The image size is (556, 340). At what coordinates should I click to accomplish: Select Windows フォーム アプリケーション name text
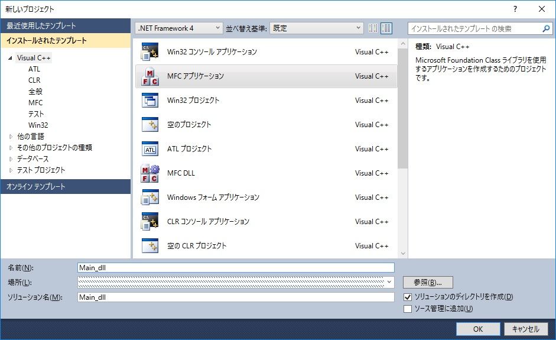[213, 197]
